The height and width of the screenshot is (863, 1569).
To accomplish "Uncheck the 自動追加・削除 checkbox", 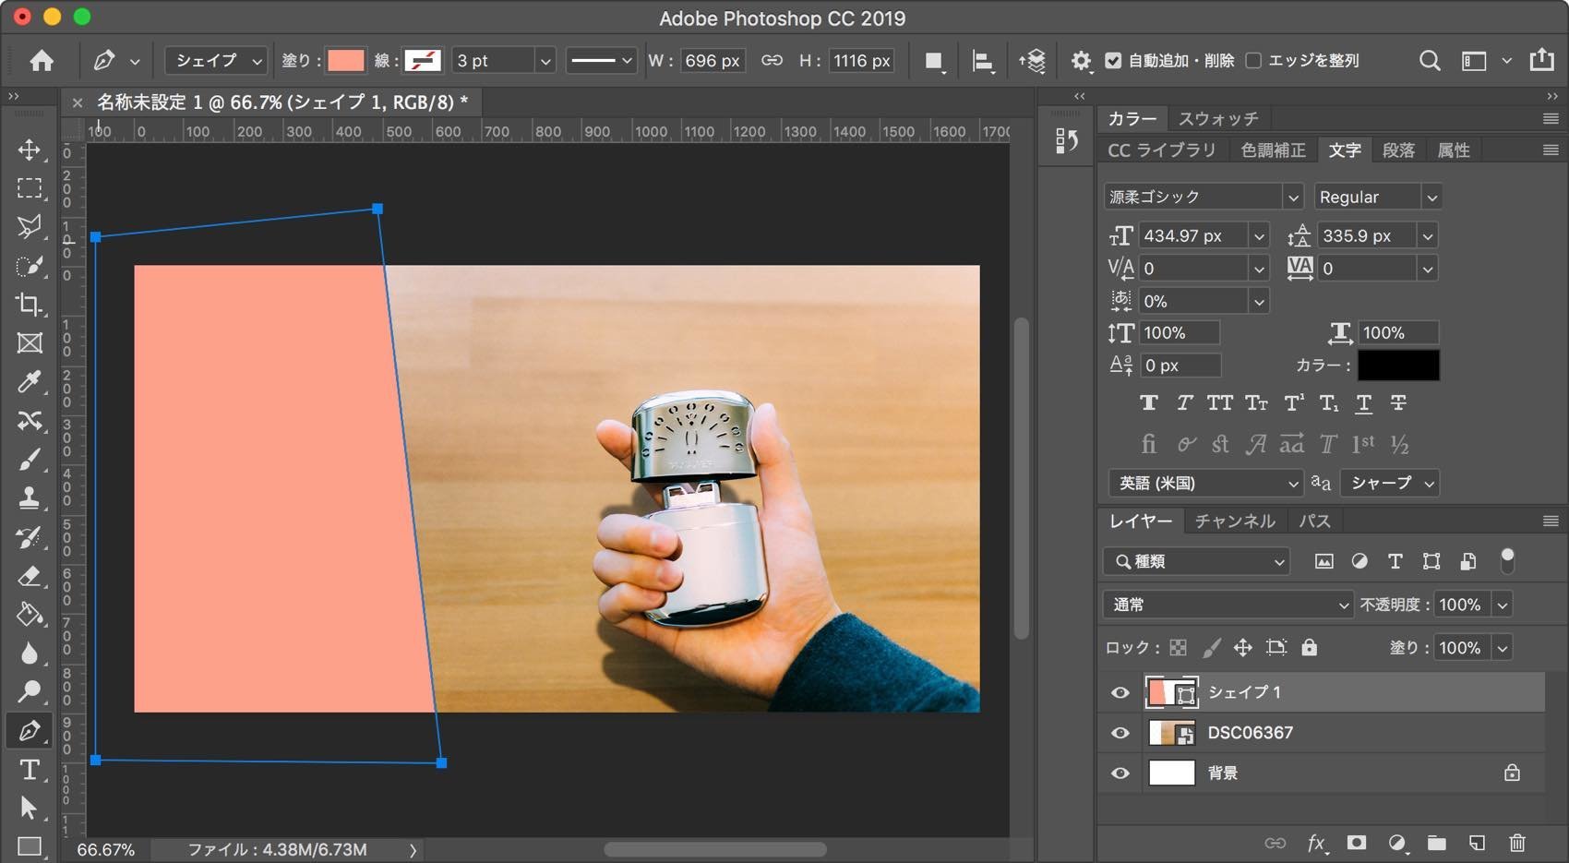I will pyautogui.click(x=1113, y=61).
